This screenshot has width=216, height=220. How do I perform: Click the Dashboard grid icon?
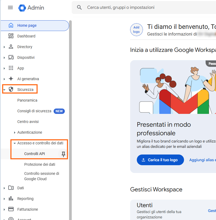click(11, 36)
